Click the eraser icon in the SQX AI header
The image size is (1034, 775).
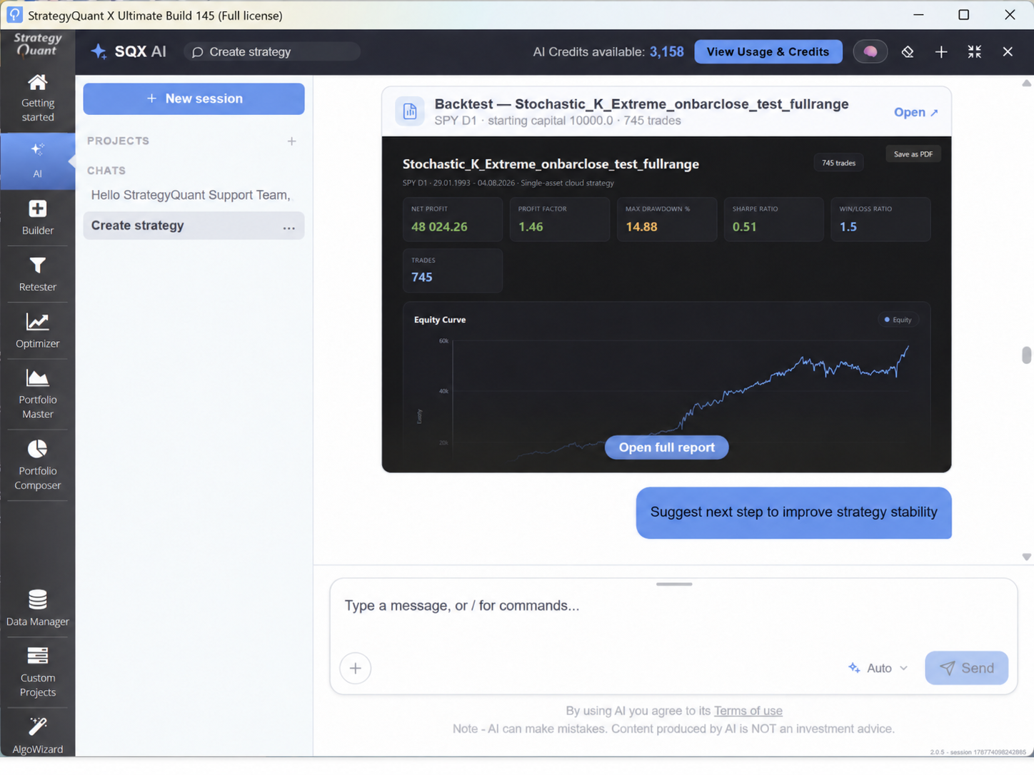click(908, 52)
